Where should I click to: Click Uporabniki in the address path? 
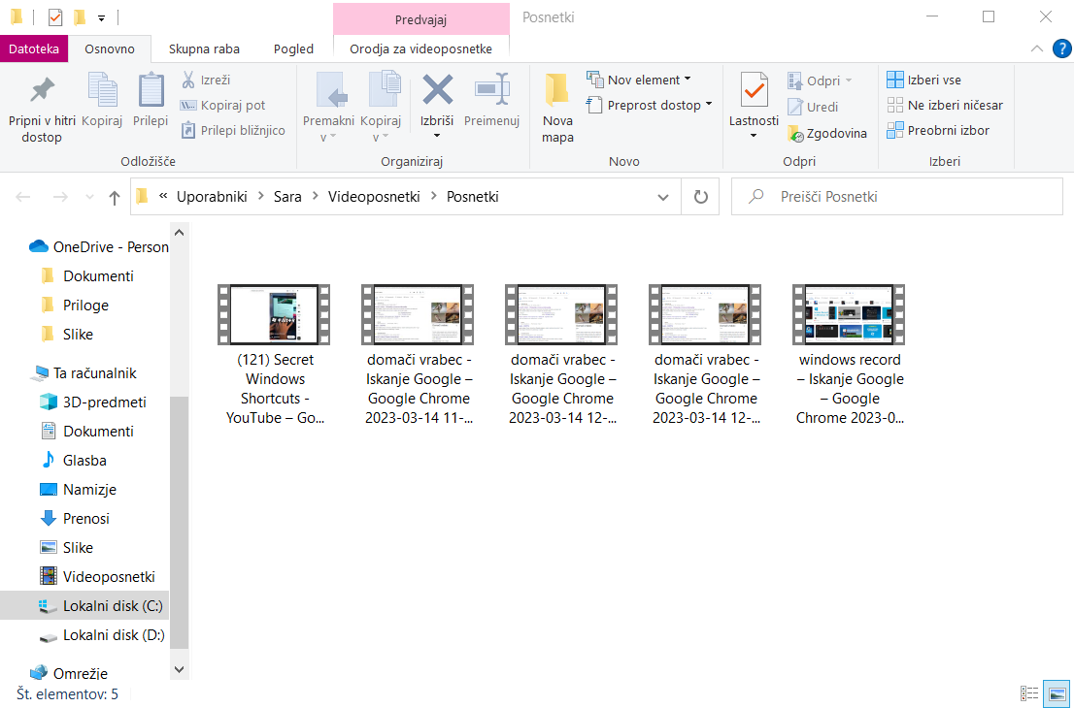212,197
